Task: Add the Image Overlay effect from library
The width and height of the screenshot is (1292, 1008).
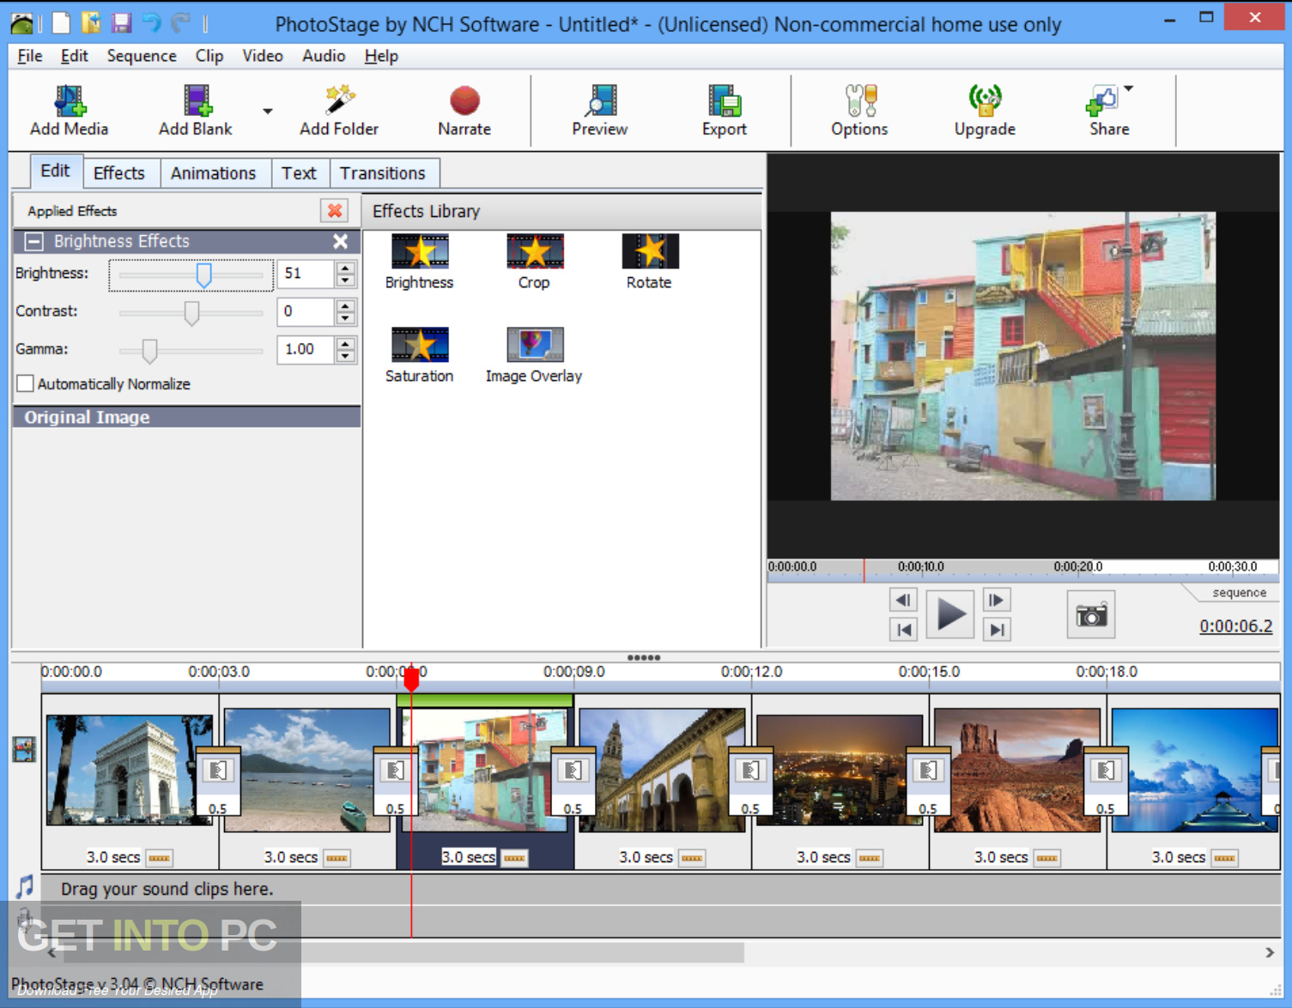Action: [x=534, y=354]
